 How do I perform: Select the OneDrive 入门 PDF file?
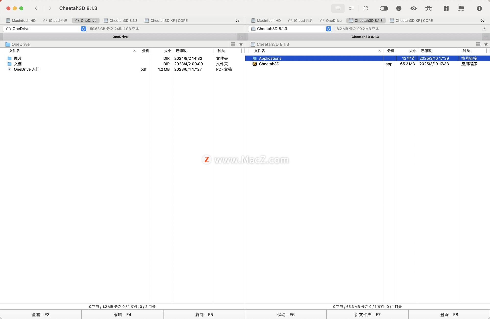(x=122, y=69)
